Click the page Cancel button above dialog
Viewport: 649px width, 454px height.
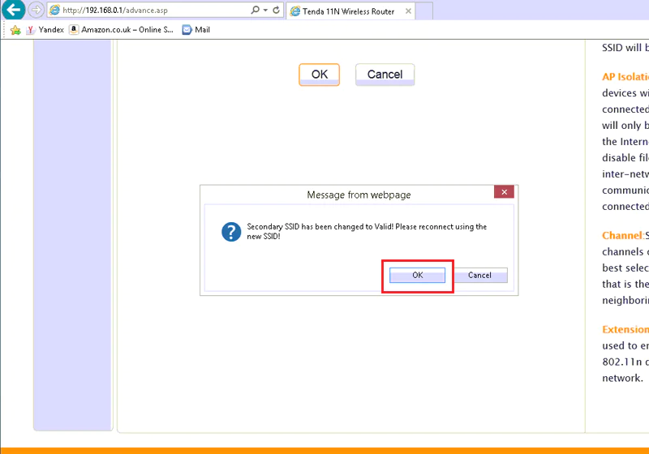[x=385, y=75]
